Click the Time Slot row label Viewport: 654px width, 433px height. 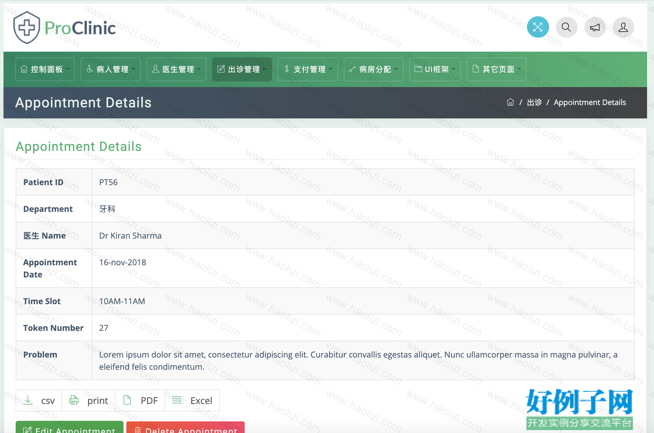point(42,301)
